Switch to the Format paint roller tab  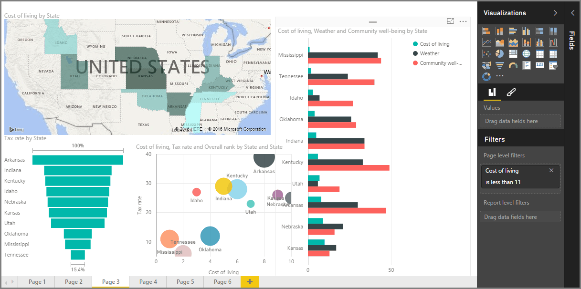tap(510, 92)
